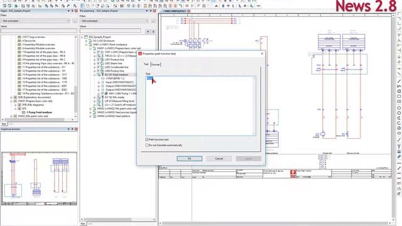Image resolution: width=402 pixels, height=226 pixels.
Task: Collapse the EFS node in Pages tree
Action: pos(15,109)
